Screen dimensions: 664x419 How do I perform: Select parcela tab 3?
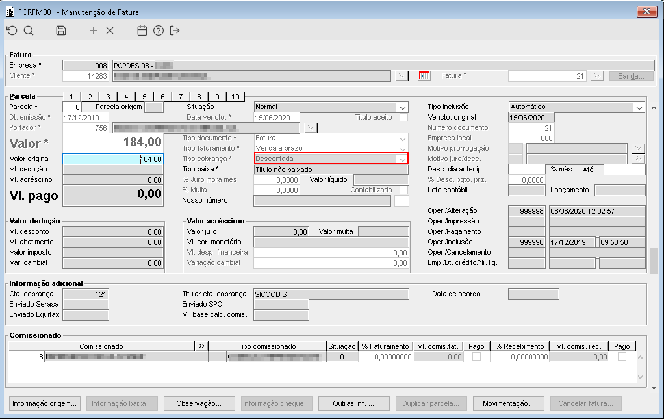pos(108,97)
